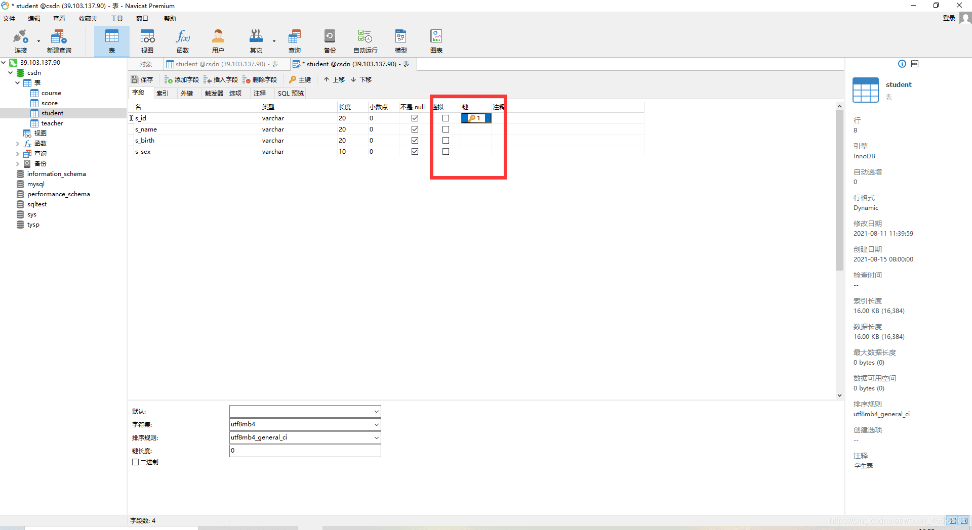Click the Connection (连接) toolbar icon
972x530 pixels.
pos(20,41)
